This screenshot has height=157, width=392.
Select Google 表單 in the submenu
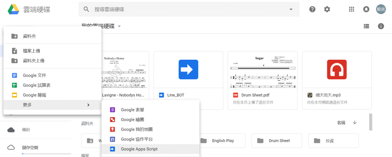tap(150, 110)
